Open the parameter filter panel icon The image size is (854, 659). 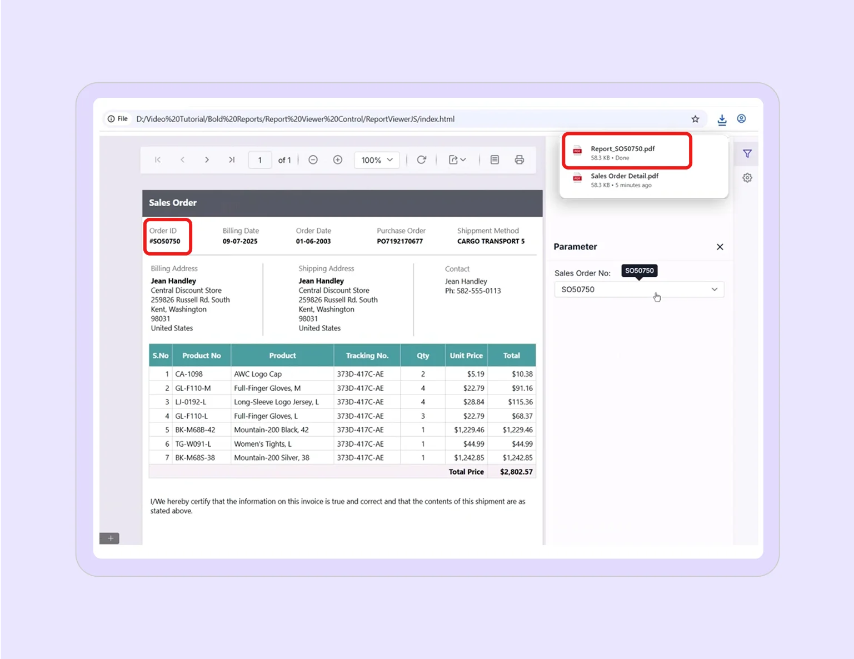pyautogui.click(x=747, y=154)
